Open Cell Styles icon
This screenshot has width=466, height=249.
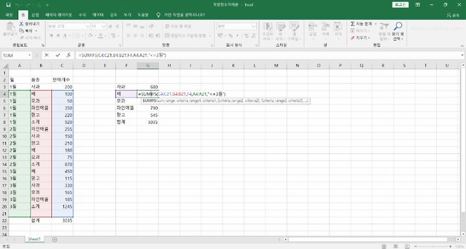(294, 27)
